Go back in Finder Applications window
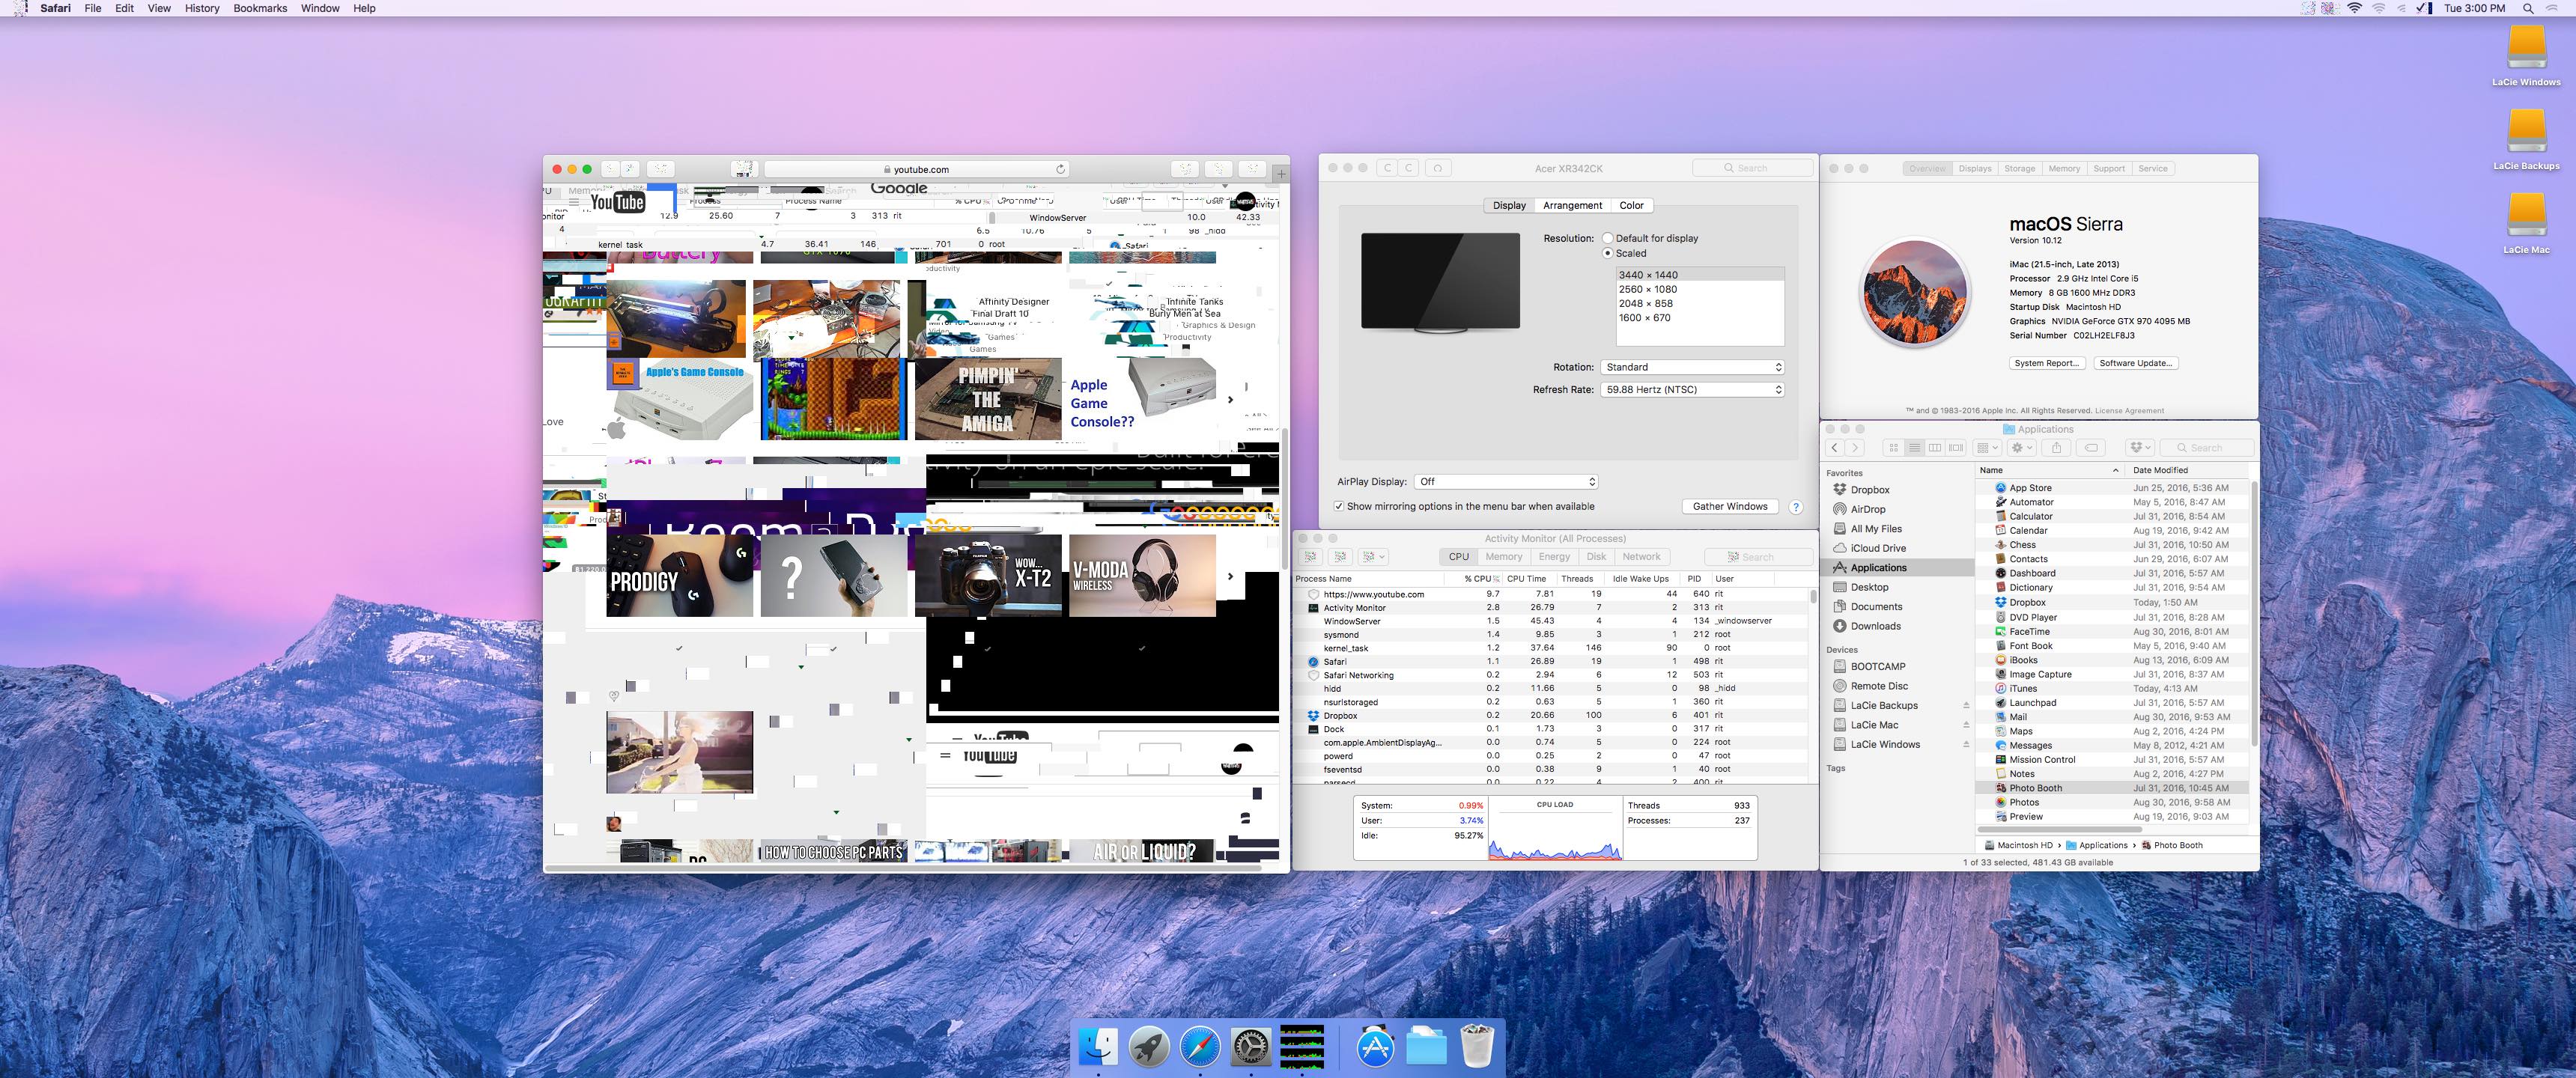Screen dimensions: 2576x1078 pyautogui.click(x=1834, y=448)
